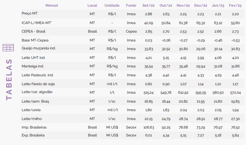Click the Set/22 column header
The height and width of the screenshot is (145, 246).
point(148,5)
